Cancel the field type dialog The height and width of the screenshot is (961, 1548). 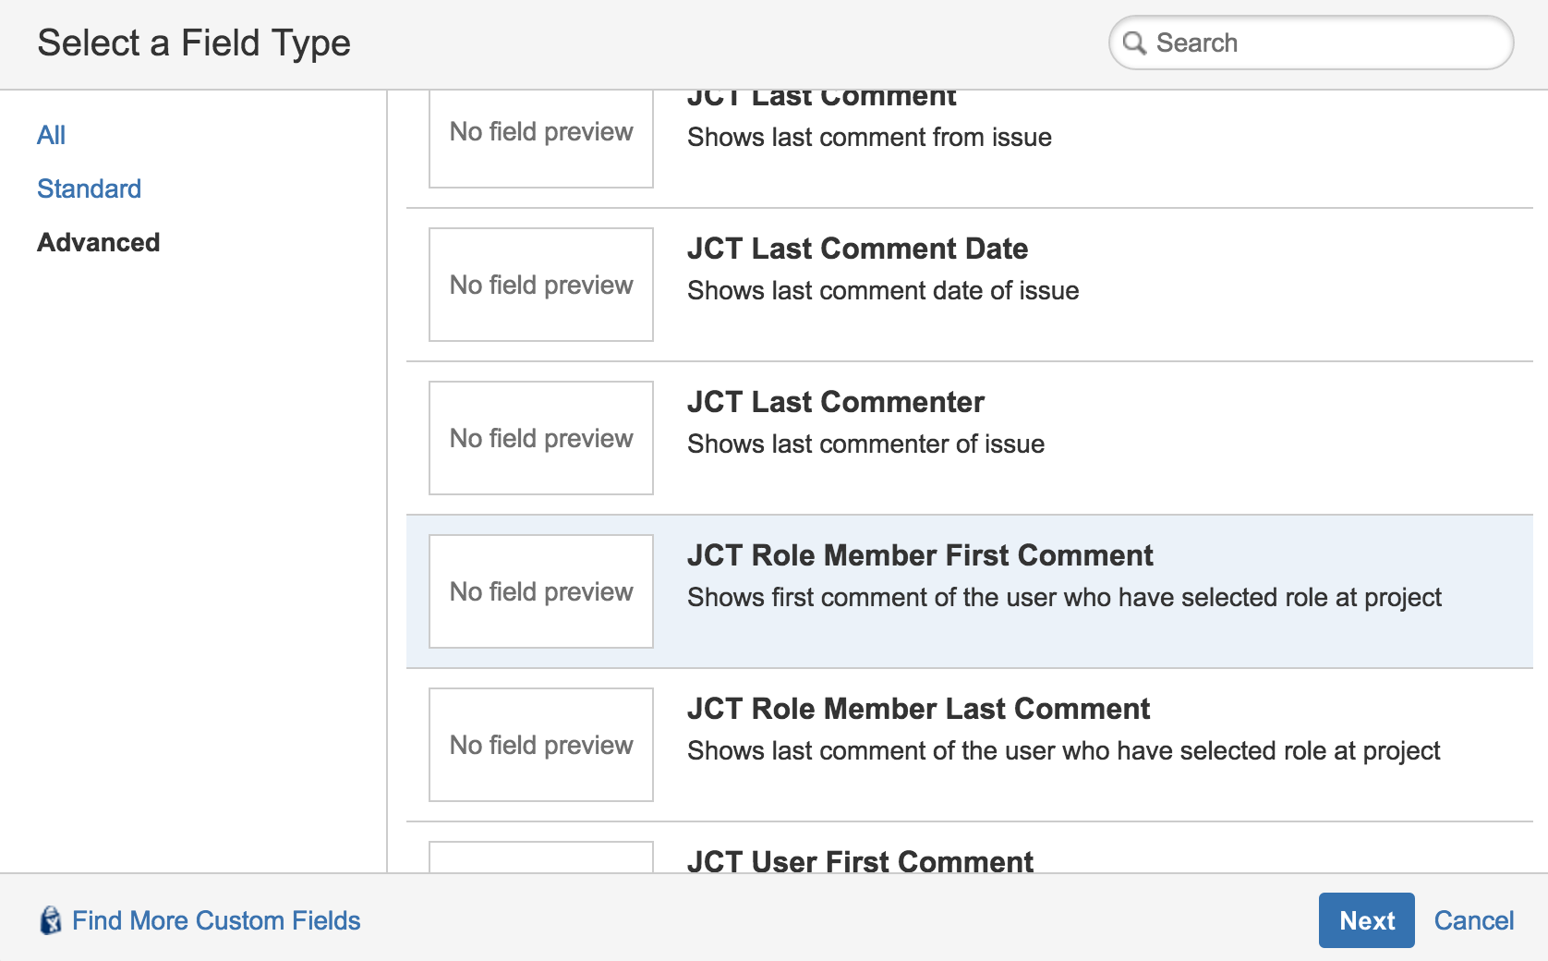[1473, 920]
